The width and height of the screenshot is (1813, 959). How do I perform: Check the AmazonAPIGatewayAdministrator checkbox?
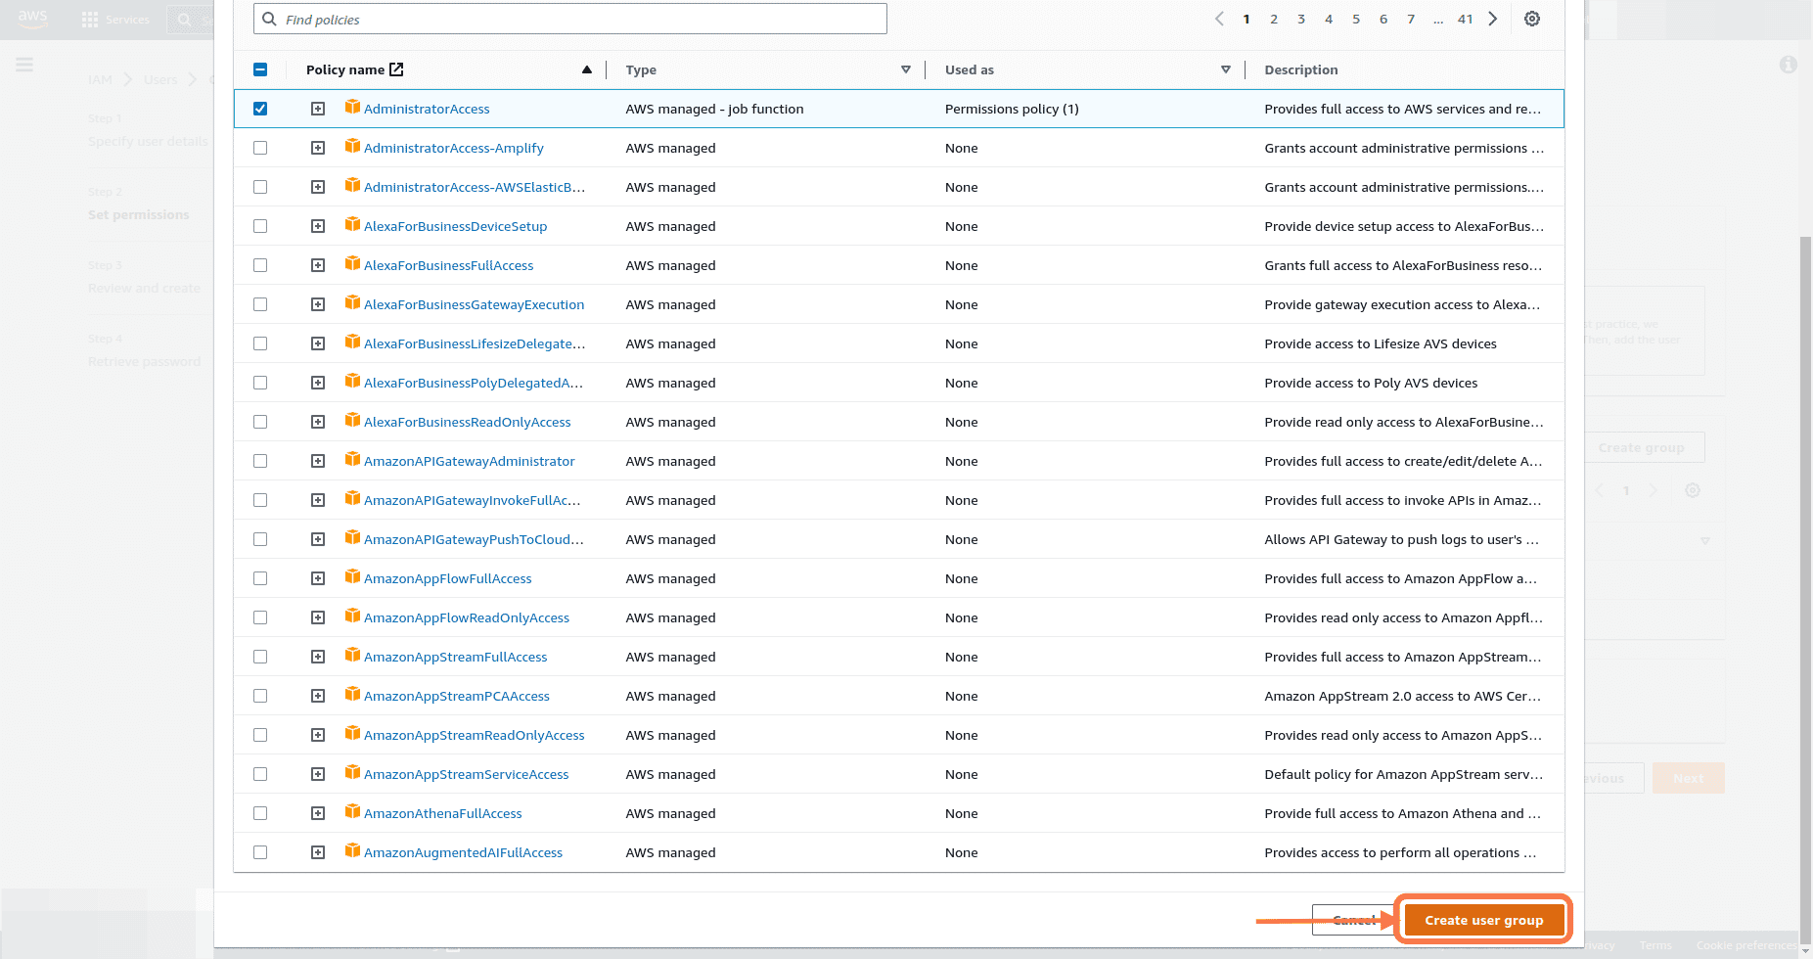[x=260, y=461]
